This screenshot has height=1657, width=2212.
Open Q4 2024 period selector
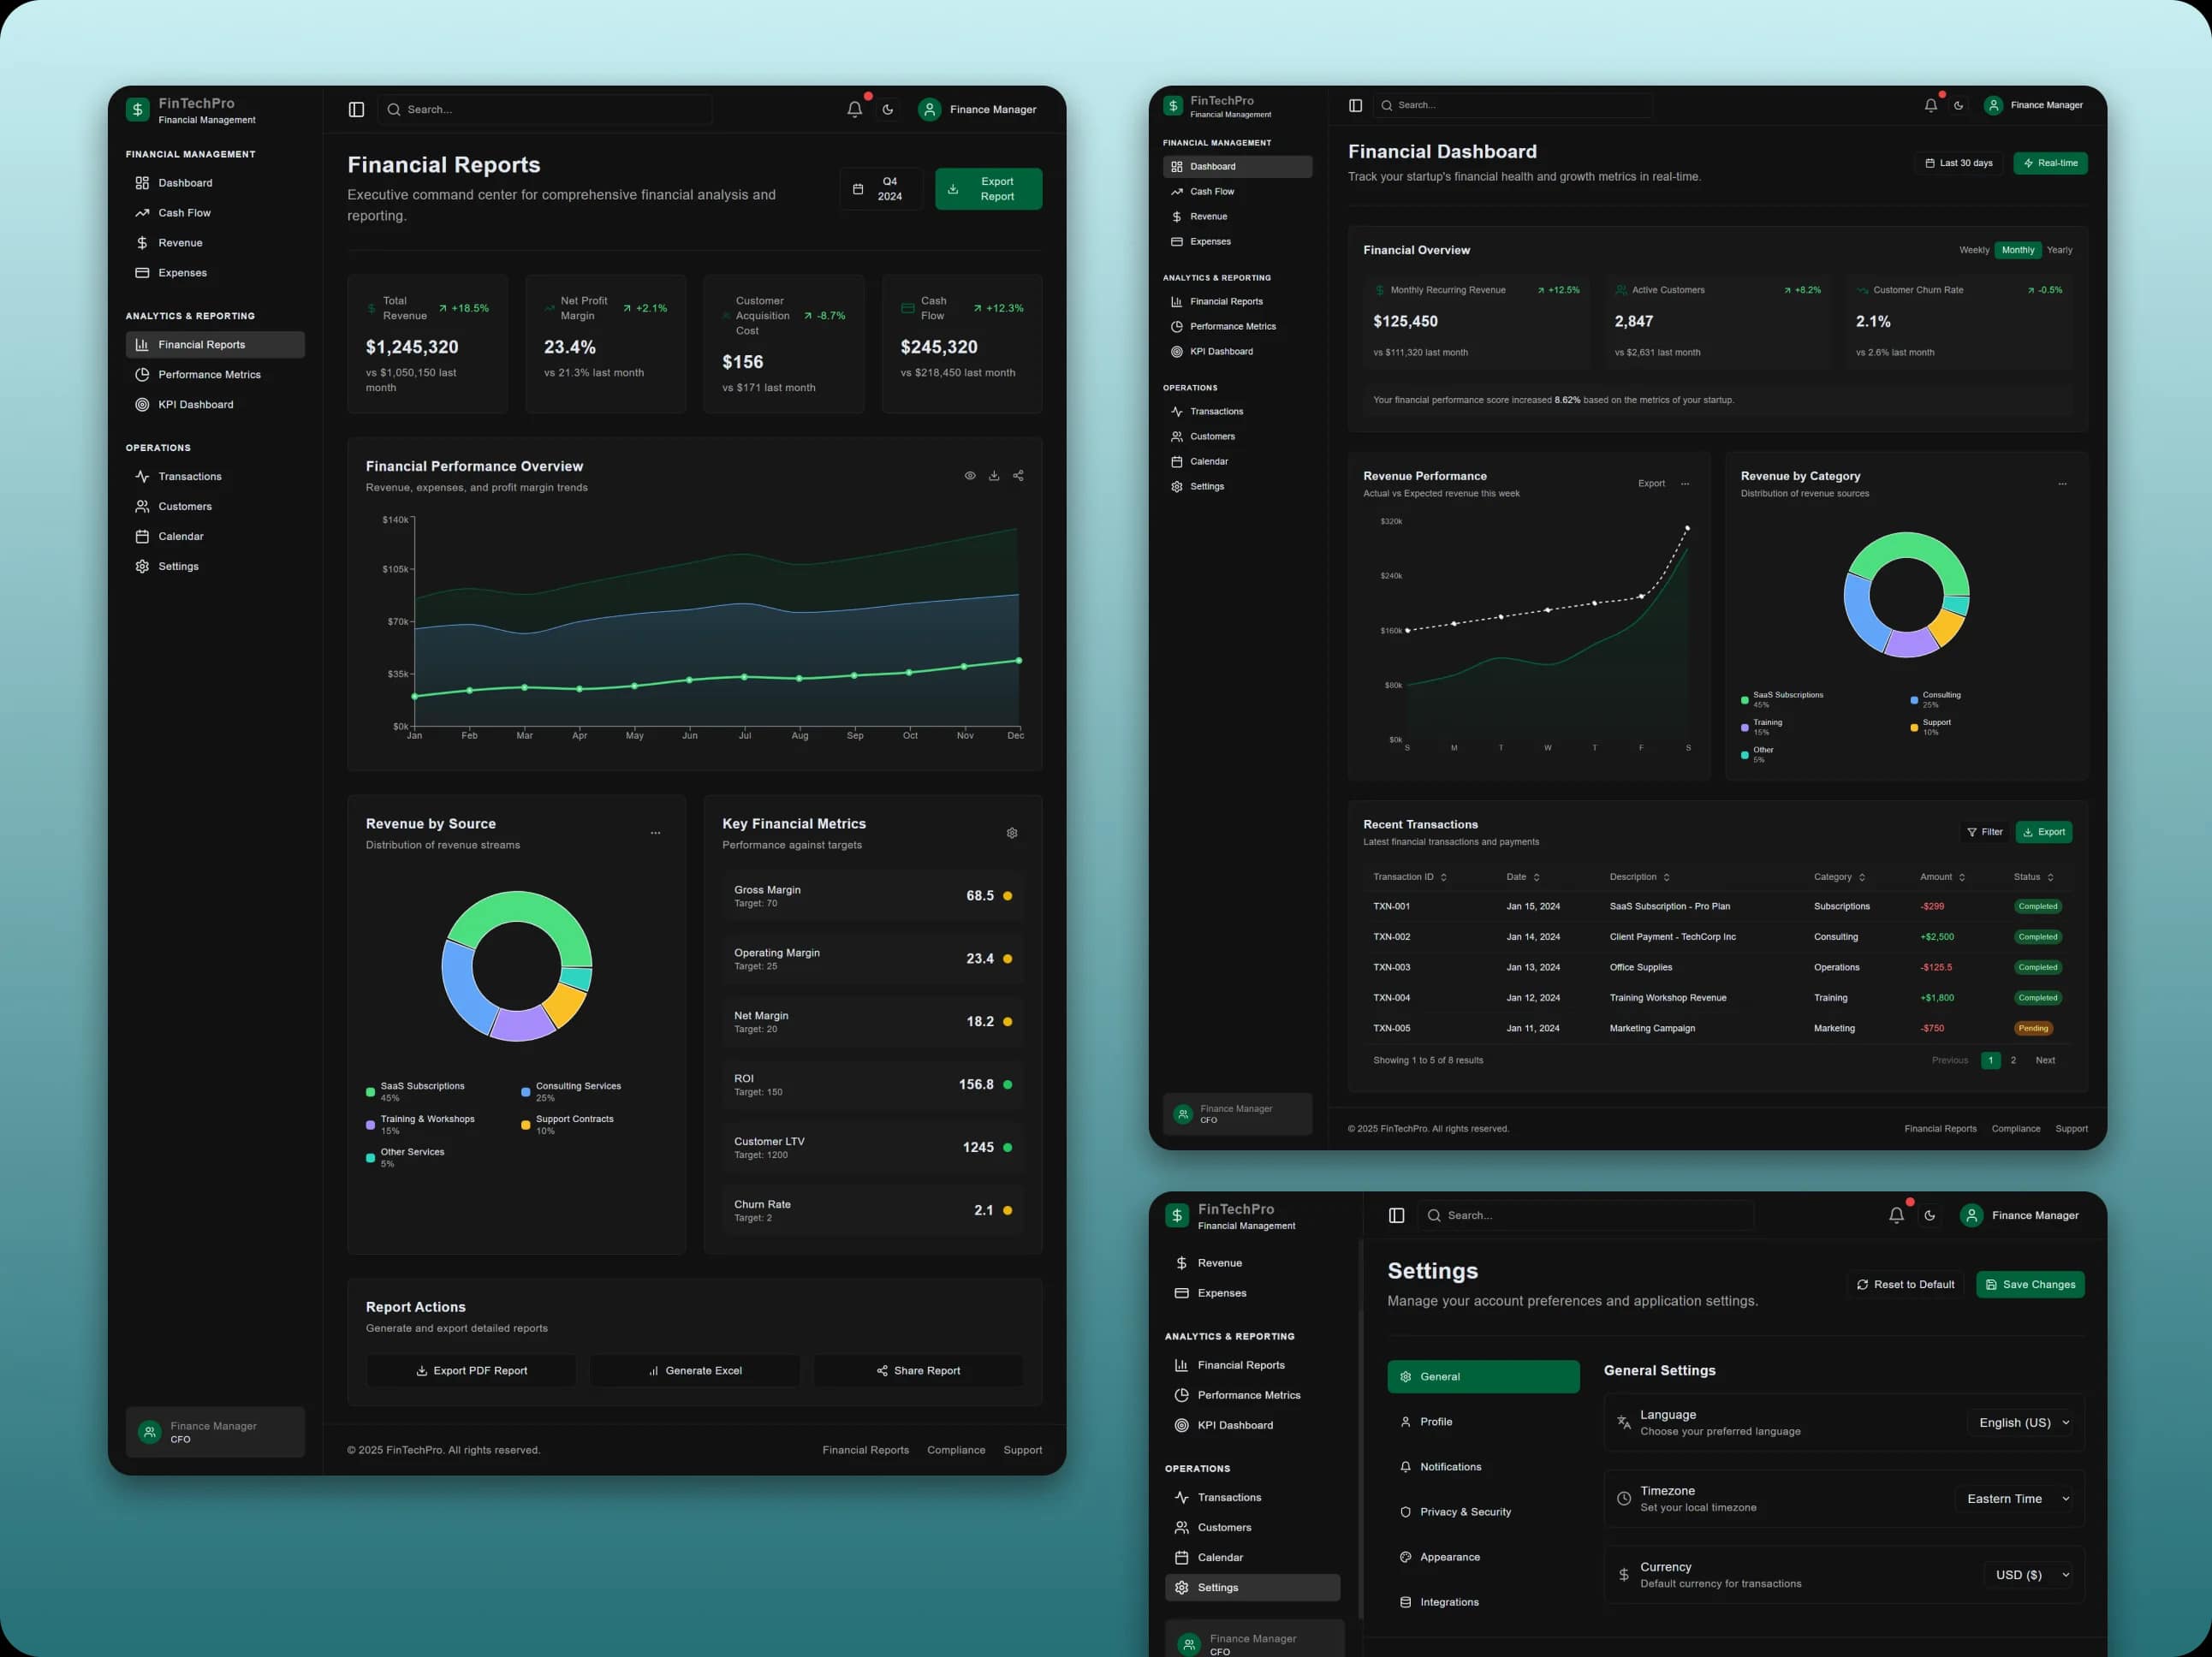tap(880, 189)
